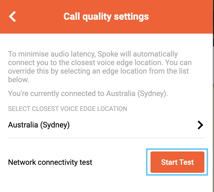Screen dimensions: 214x192
Task: Select the Australia (Sydney) edge location row
Action: [106, 125]
